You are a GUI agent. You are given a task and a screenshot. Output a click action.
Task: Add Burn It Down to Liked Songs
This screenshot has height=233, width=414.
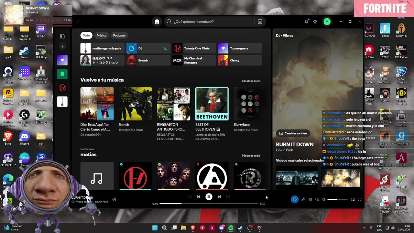(114, 199)
